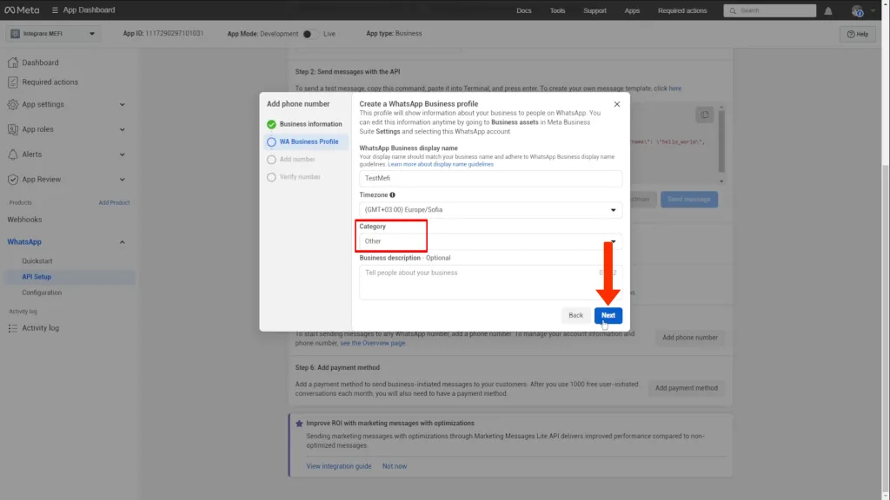This screenshot has width=890, height=500.
Task: Open the notifications bell
Action: [x=828, y=10]
